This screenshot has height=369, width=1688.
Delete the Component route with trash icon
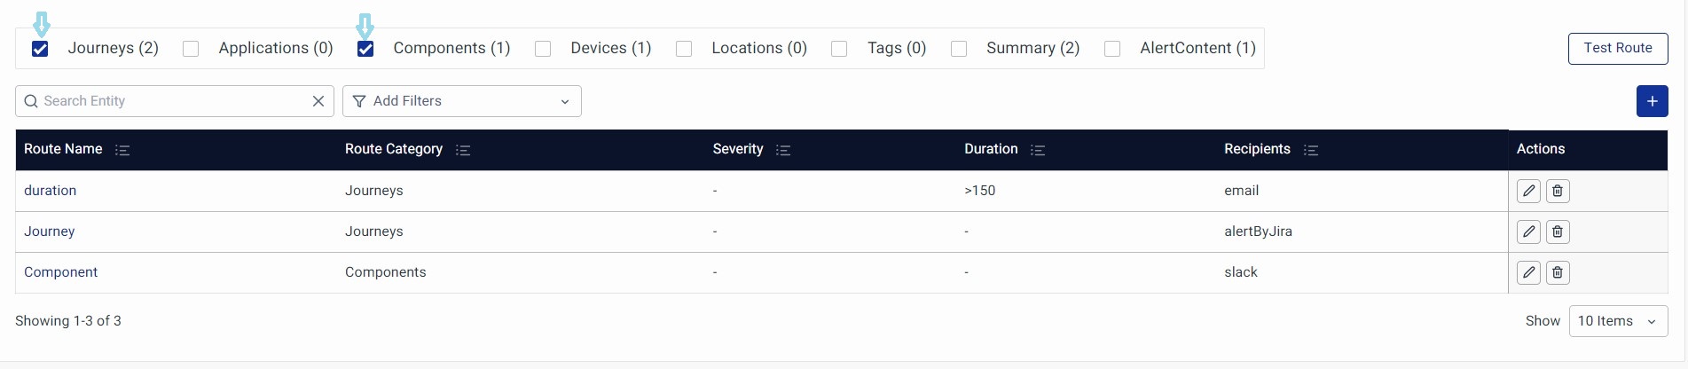click(x=1558, y=272)
